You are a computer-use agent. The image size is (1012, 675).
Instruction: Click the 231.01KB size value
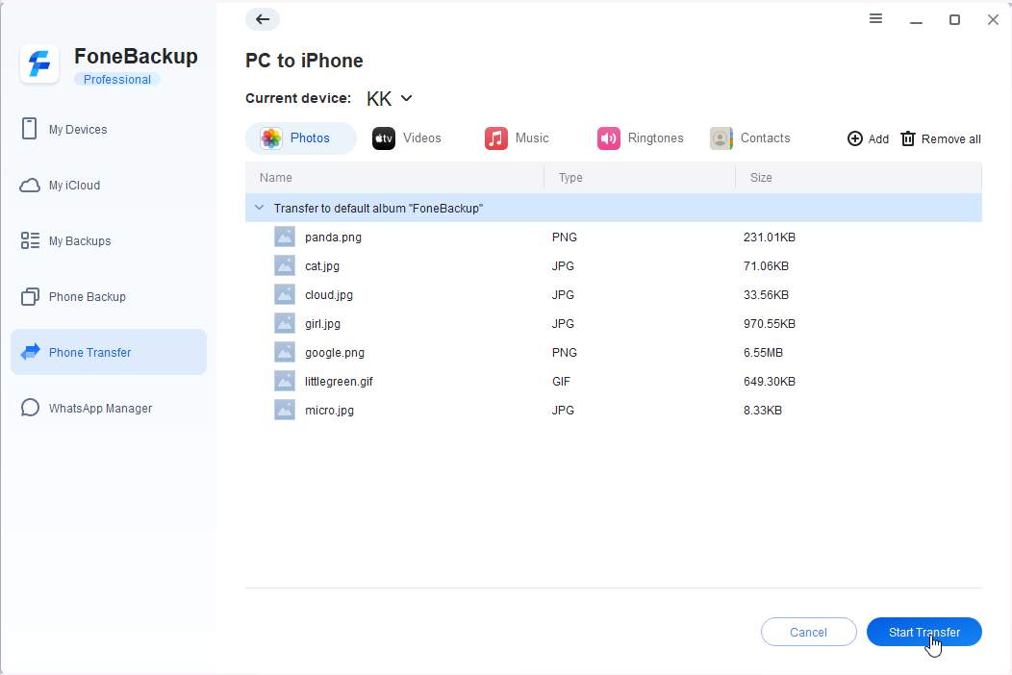click(770, 237)
